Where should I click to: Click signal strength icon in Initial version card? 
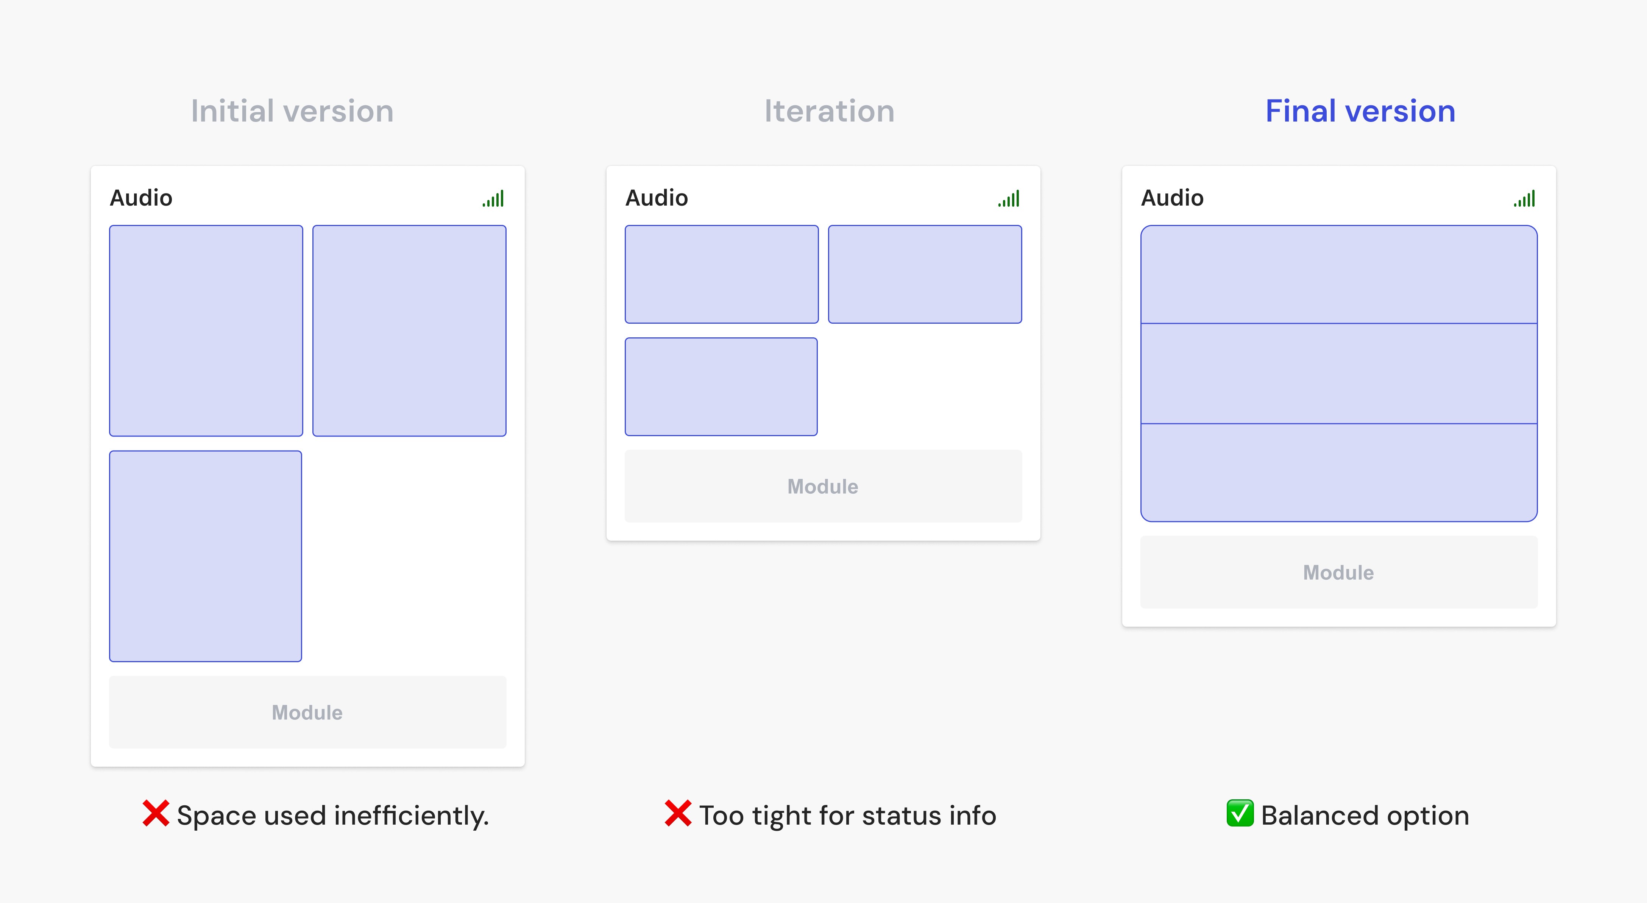pyautogui.click(x=494, y=199)
